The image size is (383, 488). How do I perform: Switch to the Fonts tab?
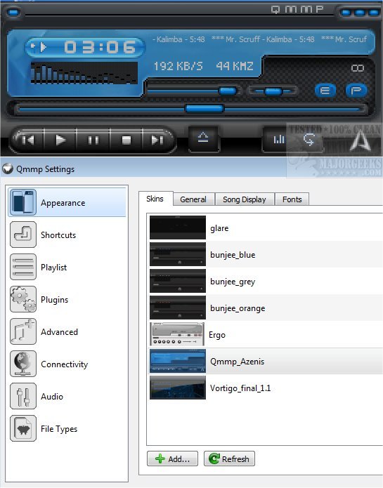click(x=292, y=199)
